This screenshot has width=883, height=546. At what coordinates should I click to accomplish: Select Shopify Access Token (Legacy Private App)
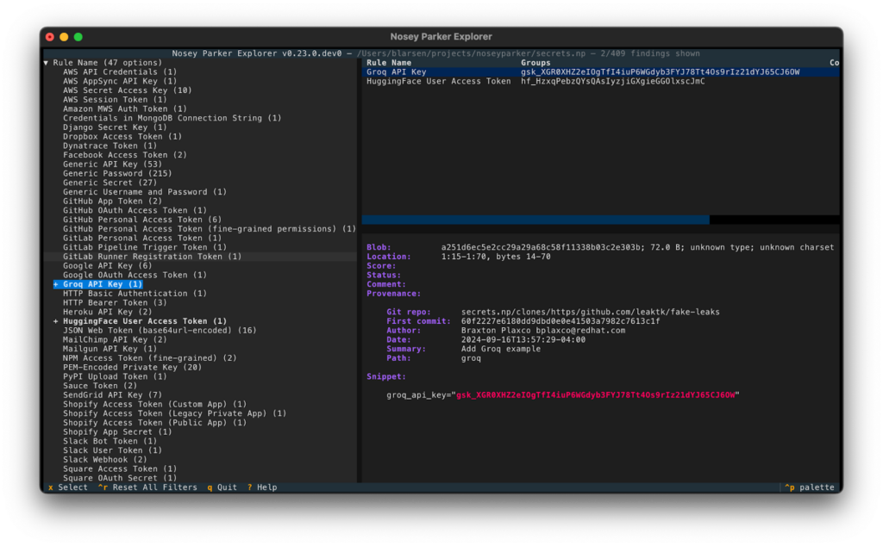tap(174, 413)
